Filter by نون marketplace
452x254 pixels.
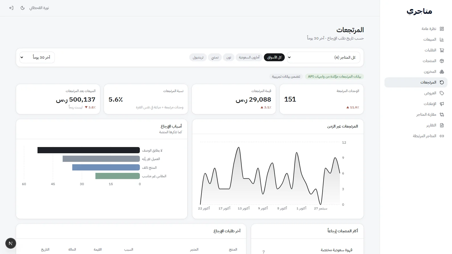pyautogui.click(x=229, y=58)
